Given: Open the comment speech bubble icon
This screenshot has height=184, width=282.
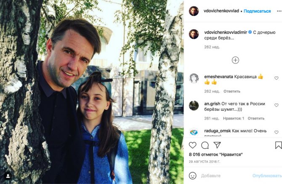Looking at the screenshot, I should point(205,145).
